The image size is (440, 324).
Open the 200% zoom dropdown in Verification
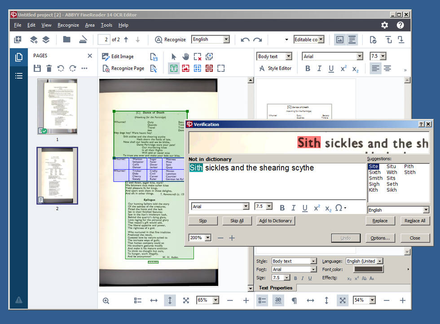[x=208, y=238]
